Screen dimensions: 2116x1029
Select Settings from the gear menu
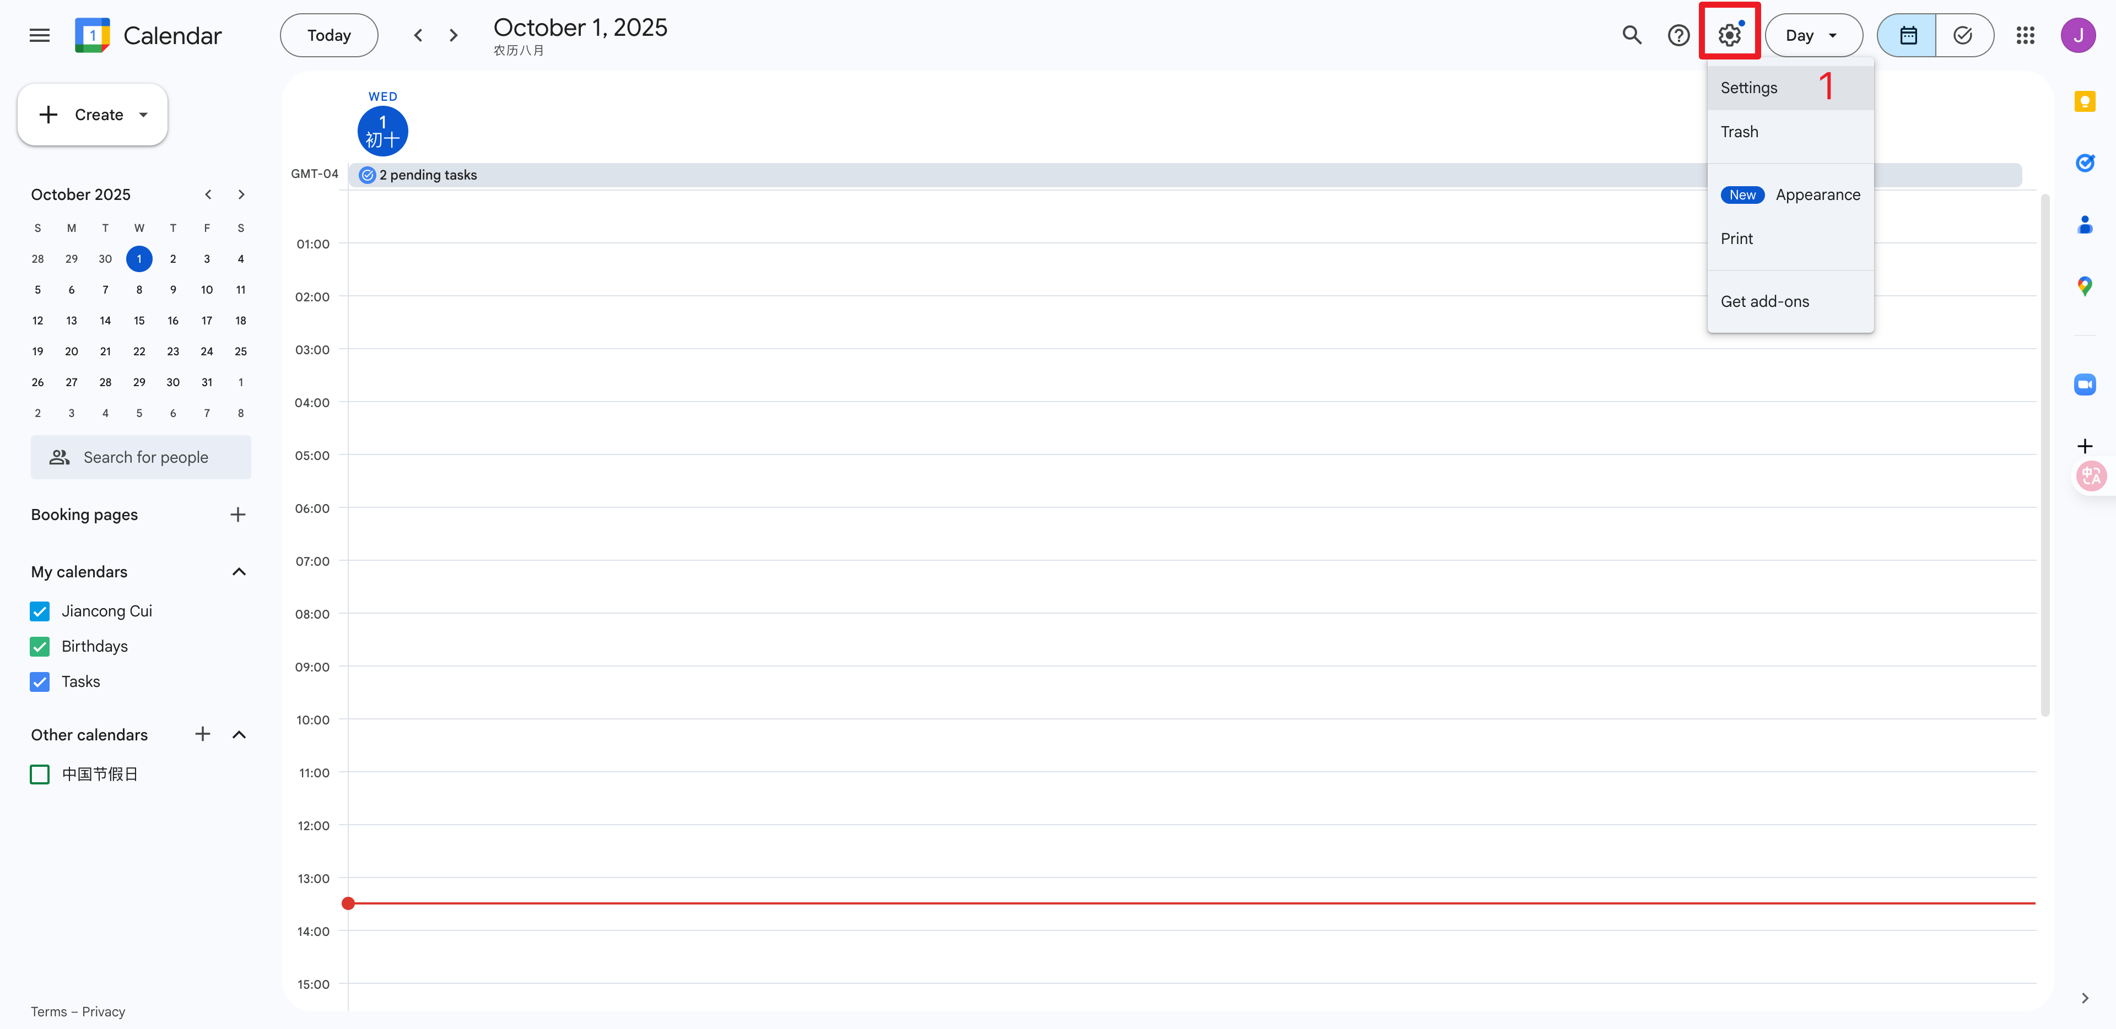[1749, 88]
